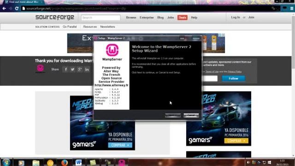Click the yellow COMPRAR button in right ad
The image size is (295, 166).
point(236,141)
